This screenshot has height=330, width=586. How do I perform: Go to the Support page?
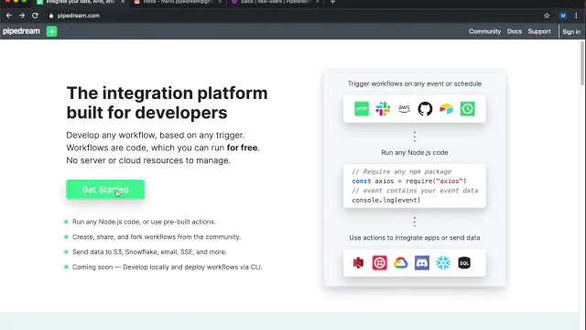(x=539, y=31)
